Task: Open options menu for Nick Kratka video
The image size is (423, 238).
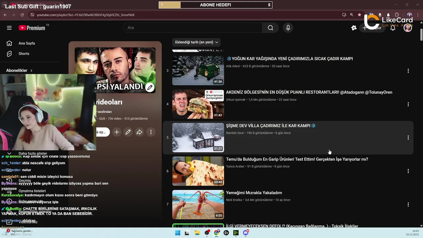Action: coord(408,204)
